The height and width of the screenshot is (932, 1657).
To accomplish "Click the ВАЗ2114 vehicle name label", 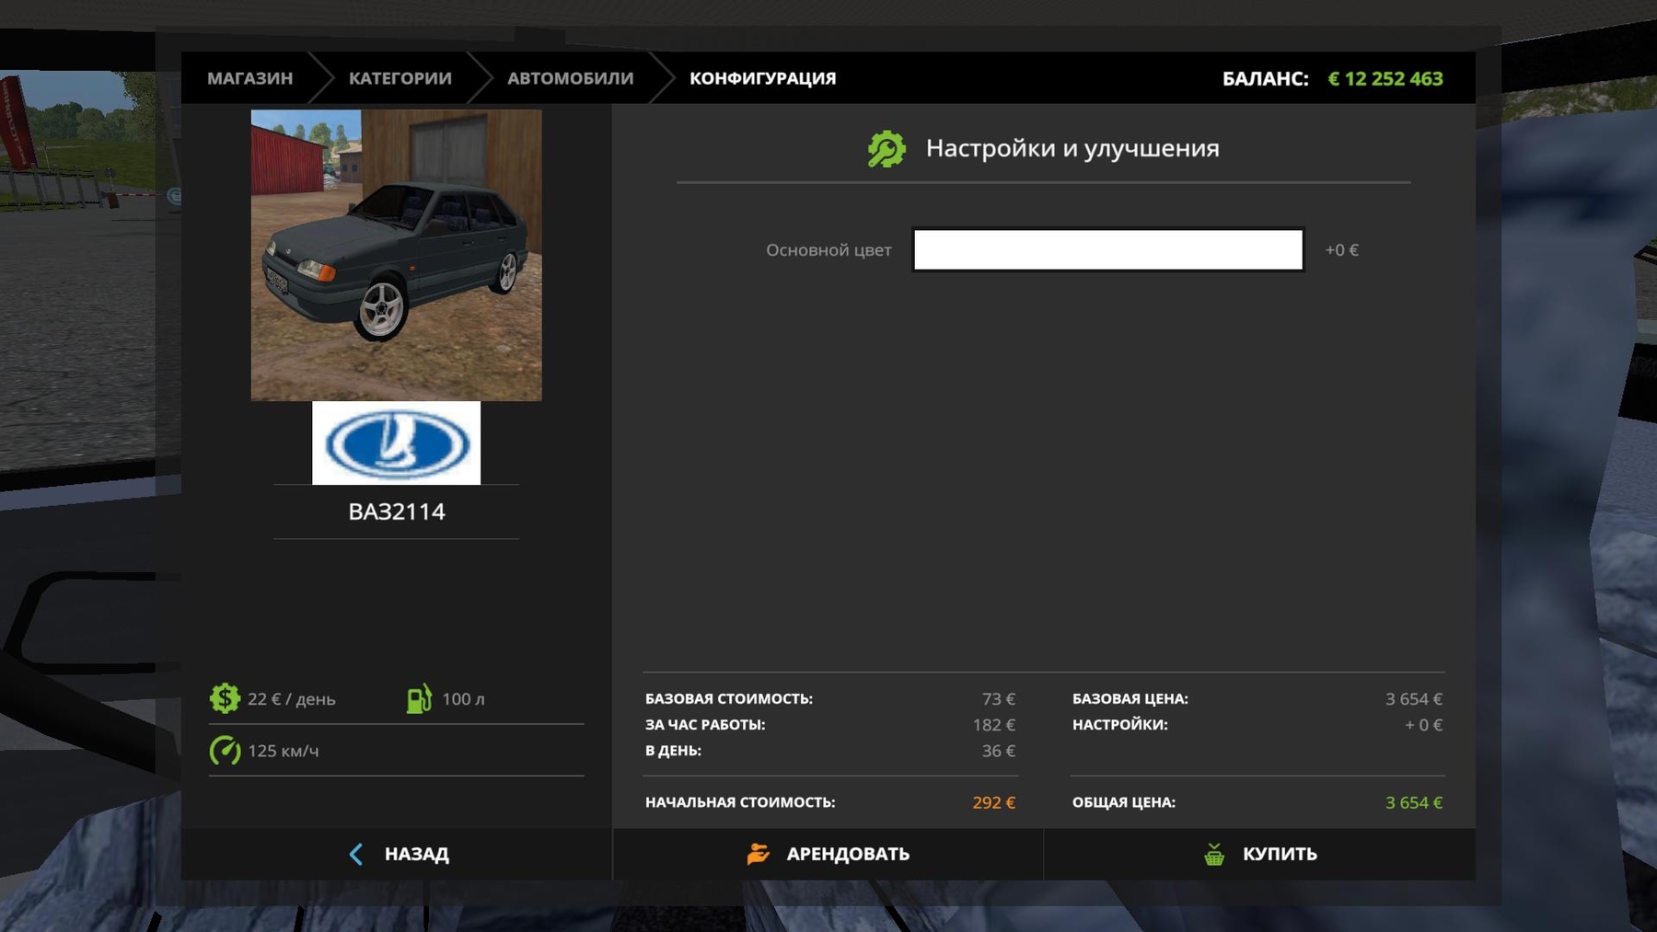I will coord(396,512).
